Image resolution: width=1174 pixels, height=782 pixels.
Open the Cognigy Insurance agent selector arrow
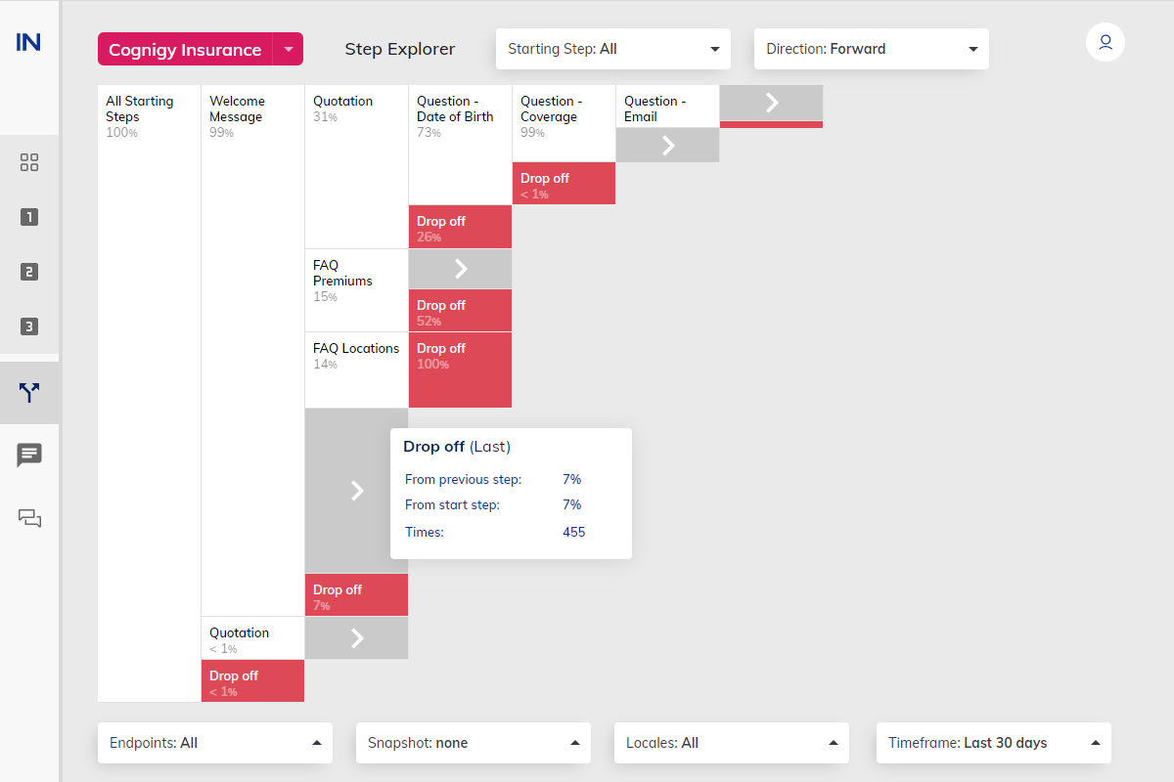288,49
